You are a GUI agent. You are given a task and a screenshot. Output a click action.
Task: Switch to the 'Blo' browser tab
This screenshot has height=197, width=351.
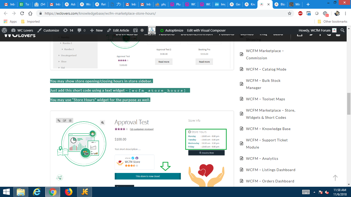[x=280, y=4]
